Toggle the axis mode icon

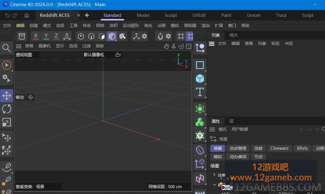point(136,36)
